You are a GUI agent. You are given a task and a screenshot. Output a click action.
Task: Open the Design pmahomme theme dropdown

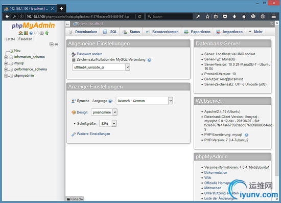104,112
